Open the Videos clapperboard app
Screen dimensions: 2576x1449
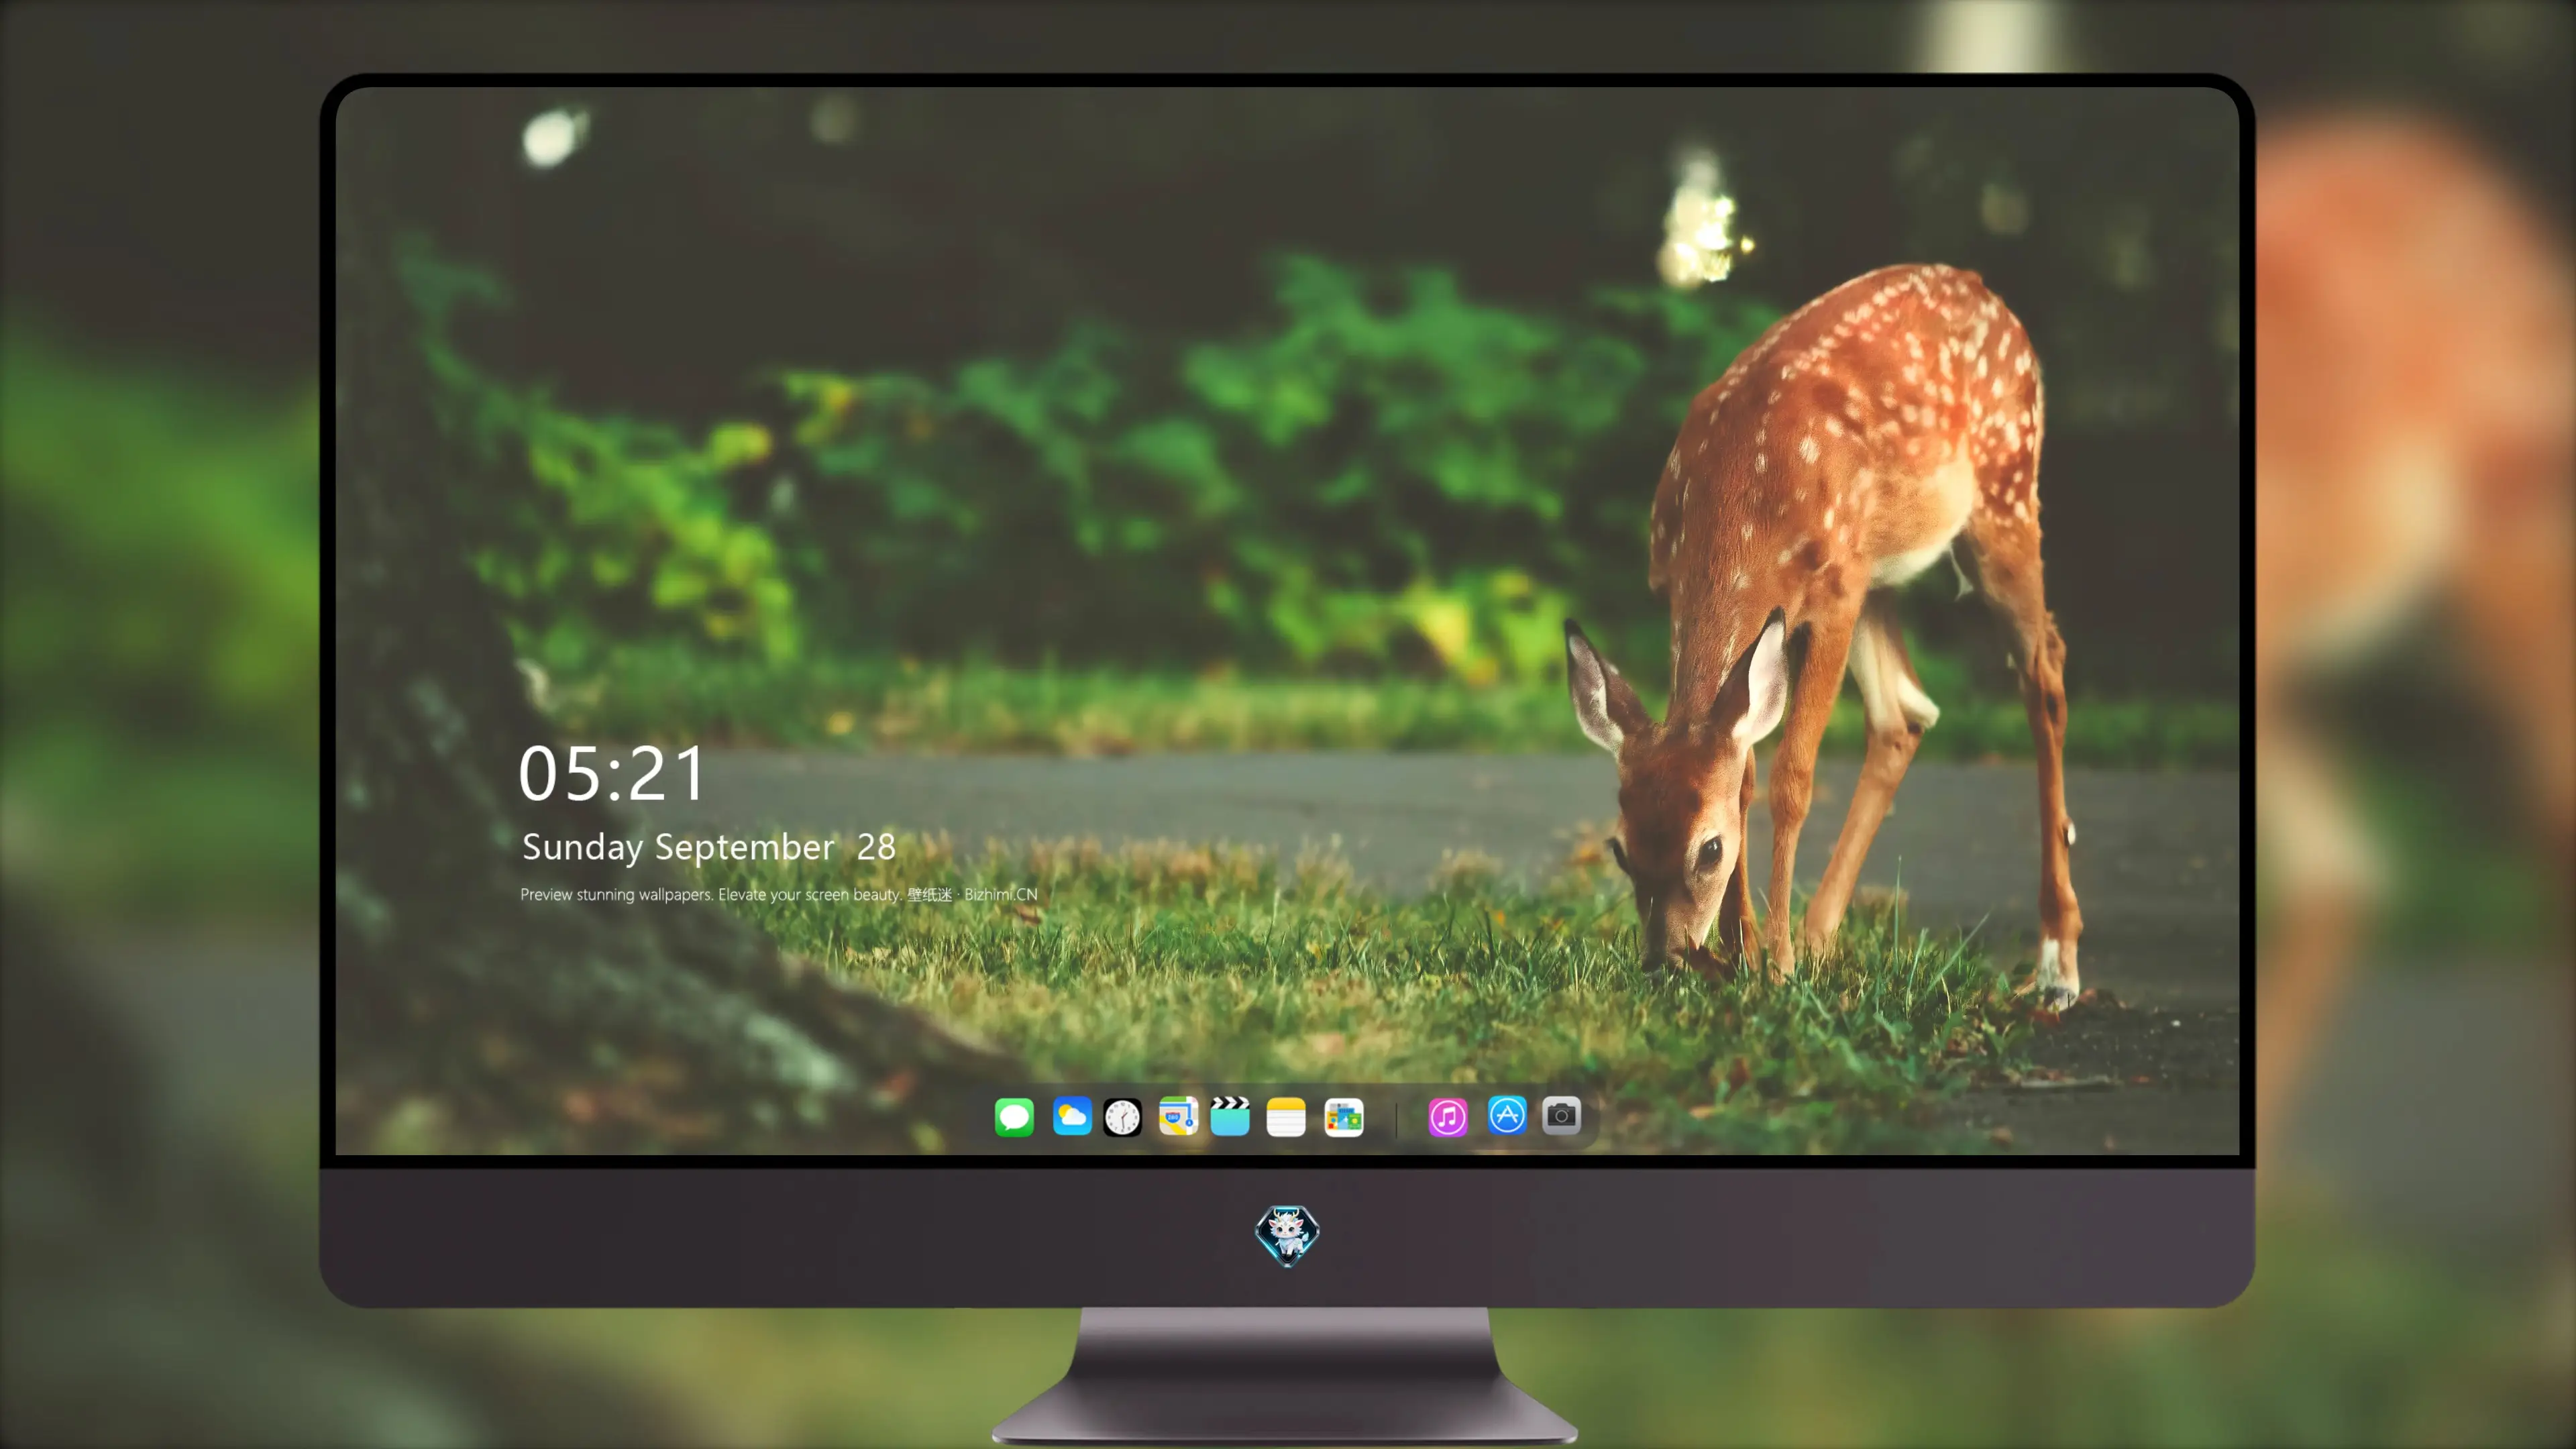(1230, 1117)
